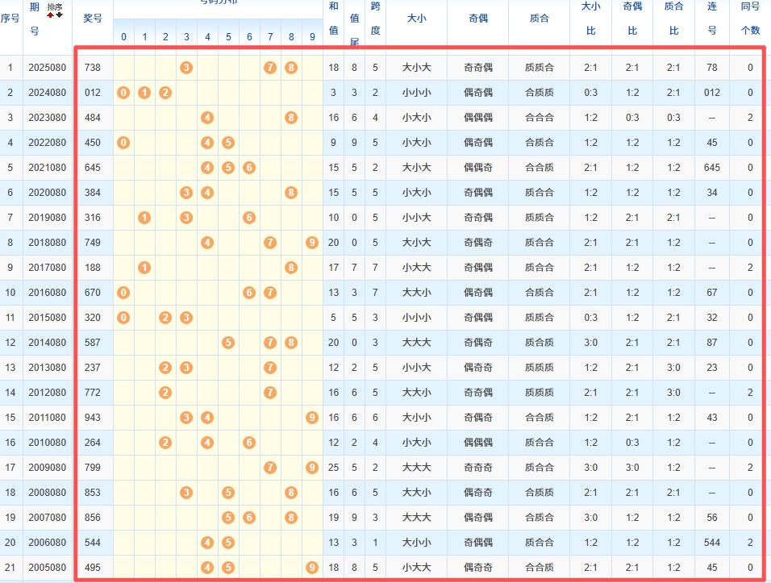Select the 大小 column header
Screen dimensions: 771x583
416,18
